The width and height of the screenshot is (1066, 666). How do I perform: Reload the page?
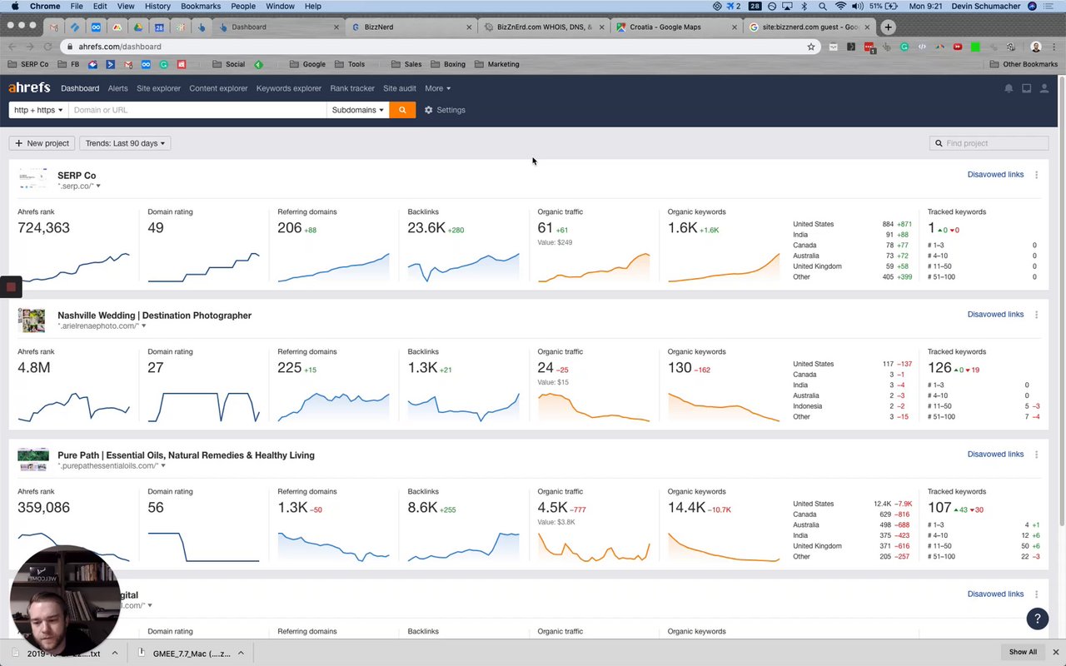tap(47, 47)
